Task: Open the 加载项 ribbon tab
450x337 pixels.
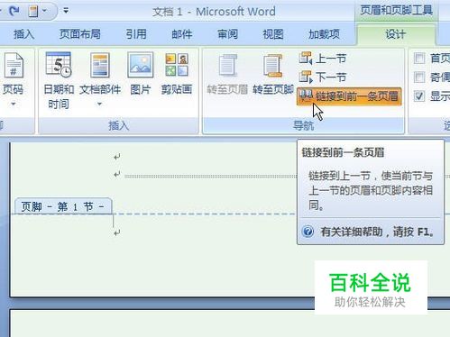Action: [324, 34]
